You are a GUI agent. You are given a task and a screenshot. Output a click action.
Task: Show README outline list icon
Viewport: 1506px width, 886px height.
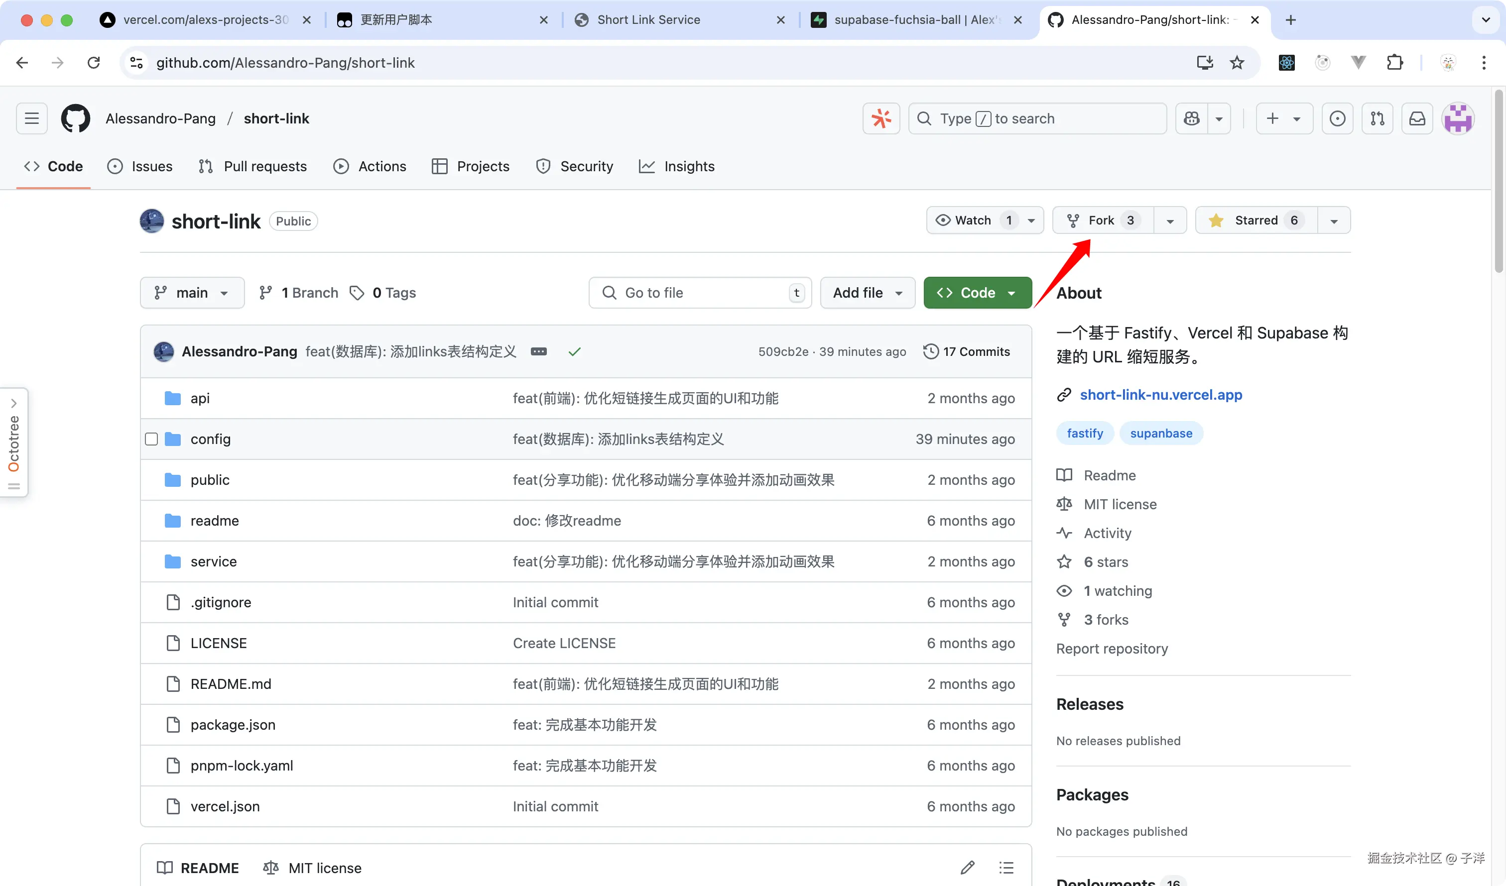[1006, 868]
